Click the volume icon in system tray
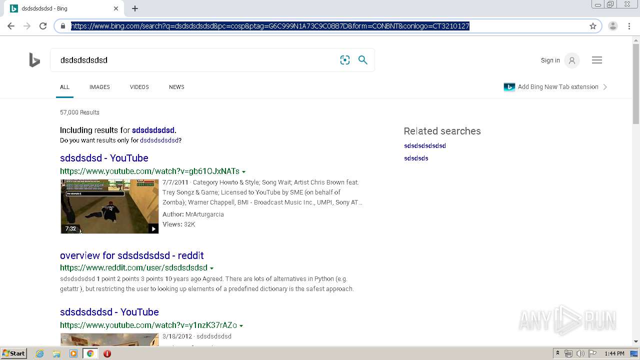640x360 pixels. click(x=580, y=353)
